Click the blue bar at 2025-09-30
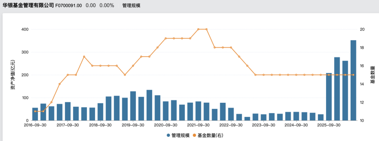Image resolution: width=379 pixels, height=141 pixels. coord(329,97)
